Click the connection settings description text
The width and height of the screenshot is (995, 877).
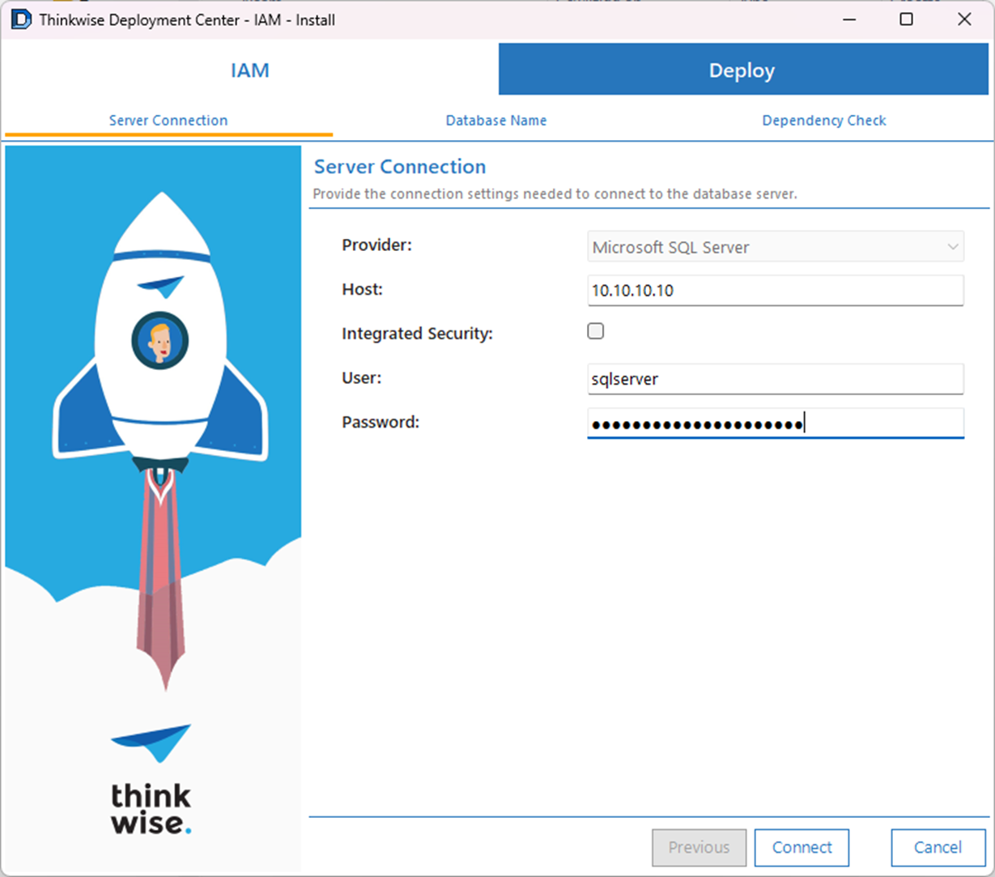(x=555, y=194)
